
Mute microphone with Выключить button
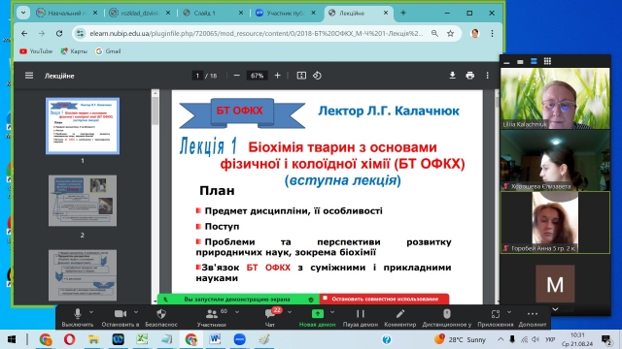point(78,318)
